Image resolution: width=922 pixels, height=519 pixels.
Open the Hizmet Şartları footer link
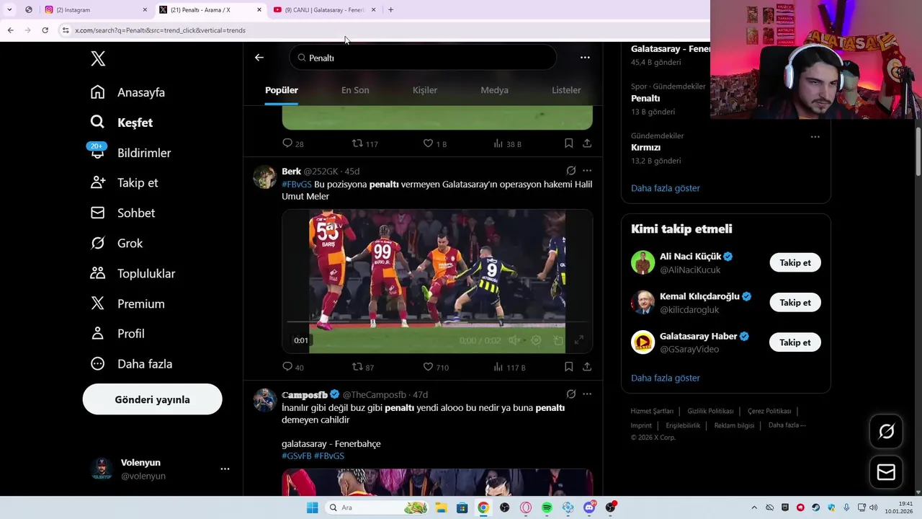point(652,411)
